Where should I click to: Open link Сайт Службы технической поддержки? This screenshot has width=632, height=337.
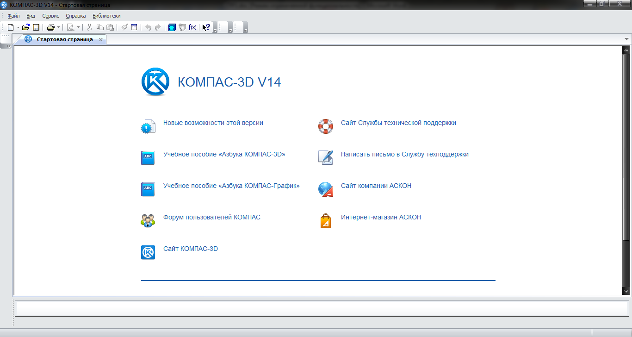coord(398,123)
